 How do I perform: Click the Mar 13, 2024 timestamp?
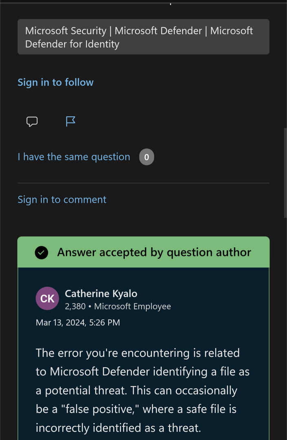coord(78,323)
